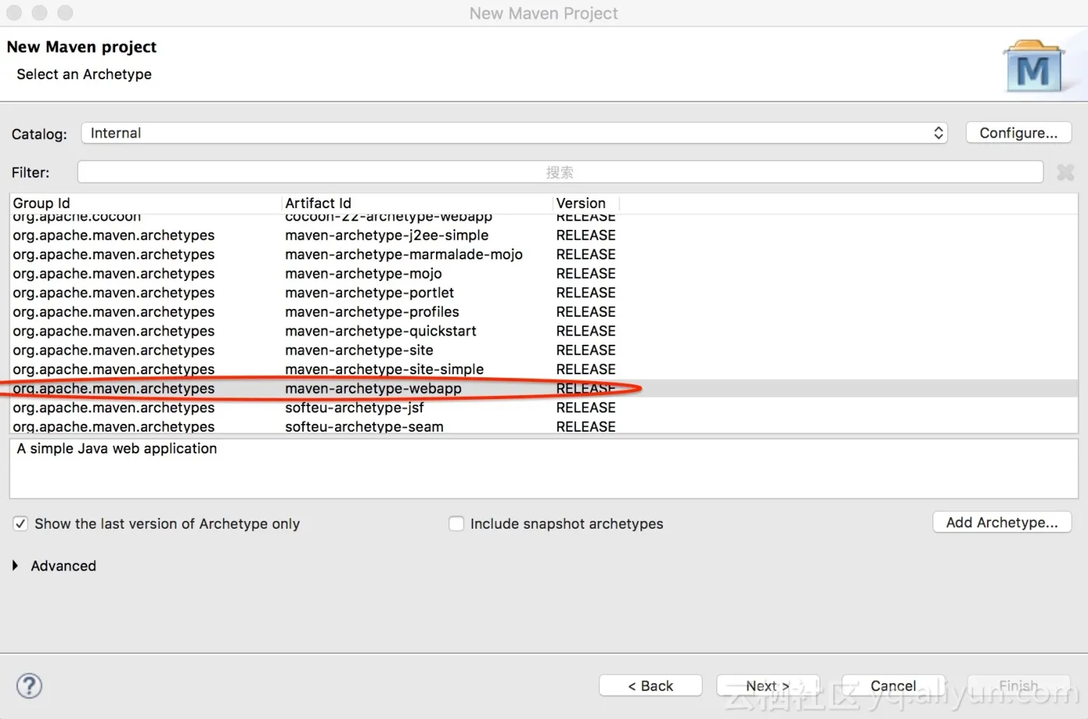The image size is (1088, 719).
Task: Select the softeu-archetype-jsf row
Action: click(x=544, y=408)
